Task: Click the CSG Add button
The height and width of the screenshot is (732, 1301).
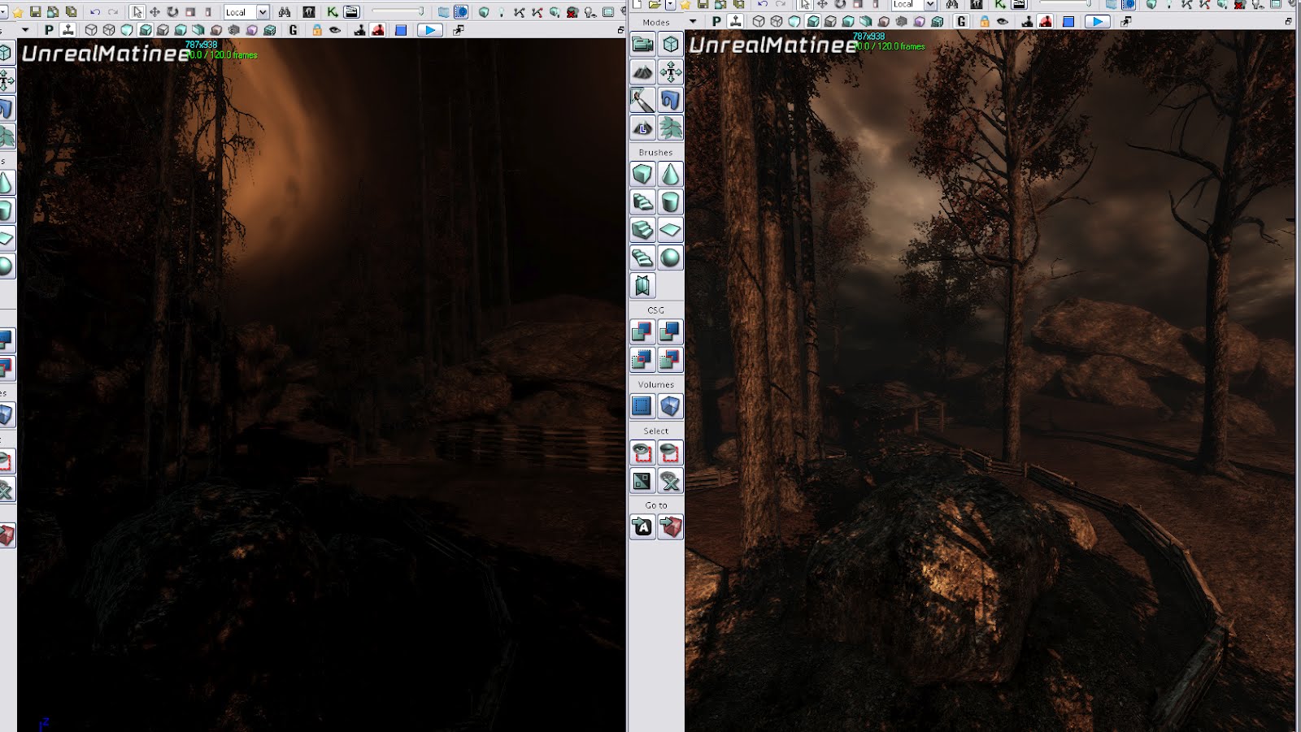Action: [642, 331]
